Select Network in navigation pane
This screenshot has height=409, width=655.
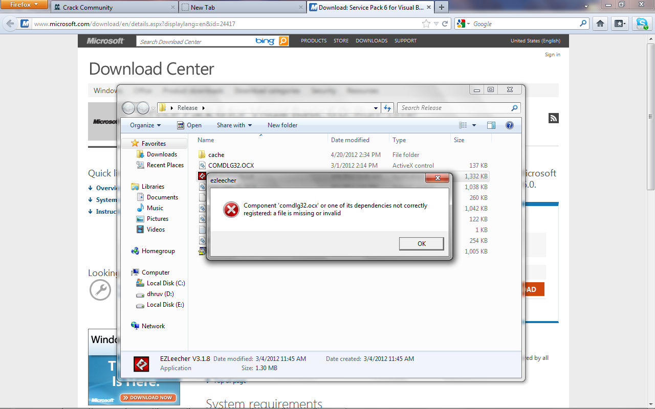point(148,326)
